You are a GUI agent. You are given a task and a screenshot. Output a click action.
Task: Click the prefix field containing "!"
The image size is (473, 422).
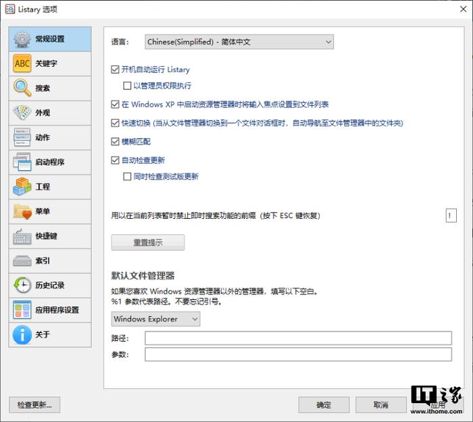[451, 215]
